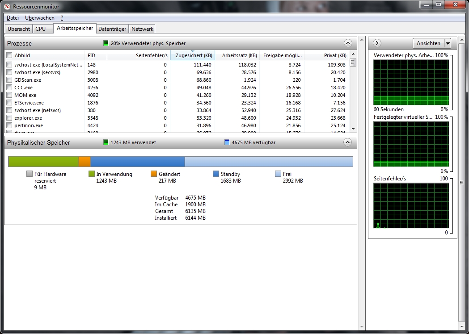Click the Ressourcenmonitor title bar icon
469x334 pixels.
tap(7, 6)
